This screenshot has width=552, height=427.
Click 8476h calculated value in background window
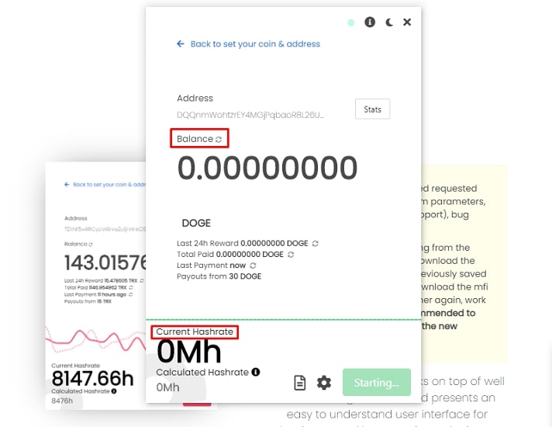point(62,401)
